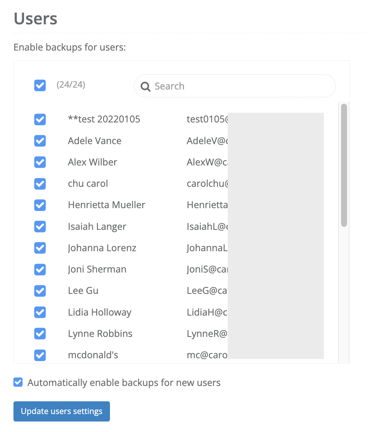Click the name Isaiah Langer

97,227
